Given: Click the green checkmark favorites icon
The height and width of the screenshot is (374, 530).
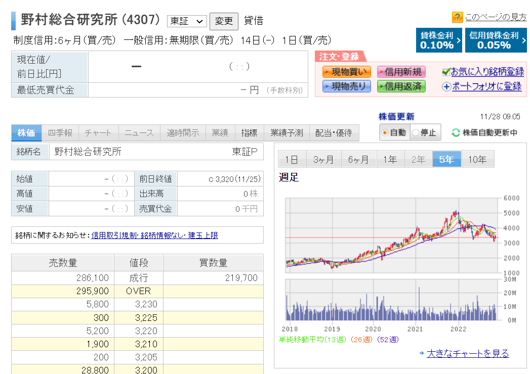Looking at the screenshot, I should [x=446, y=72].
